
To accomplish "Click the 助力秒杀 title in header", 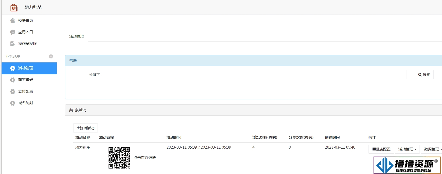I will tap(33, 7).
